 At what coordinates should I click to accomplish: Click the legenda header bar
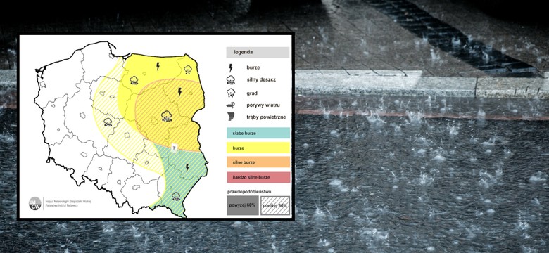pos(258,53)
